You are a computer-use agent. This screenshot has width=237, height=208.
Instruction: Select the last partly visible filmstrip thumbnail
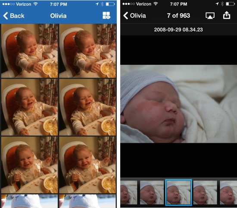coord(228,192)
